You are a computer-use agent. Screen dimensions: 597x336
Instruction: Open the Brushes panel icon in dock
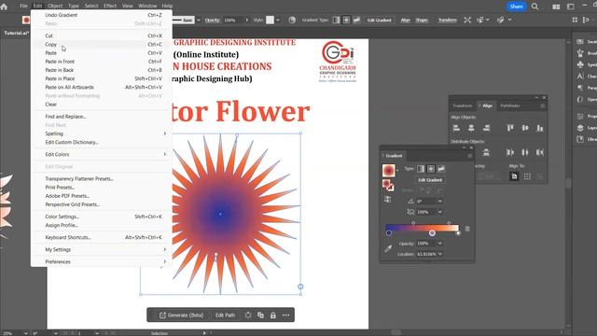(x=580, y=53)
